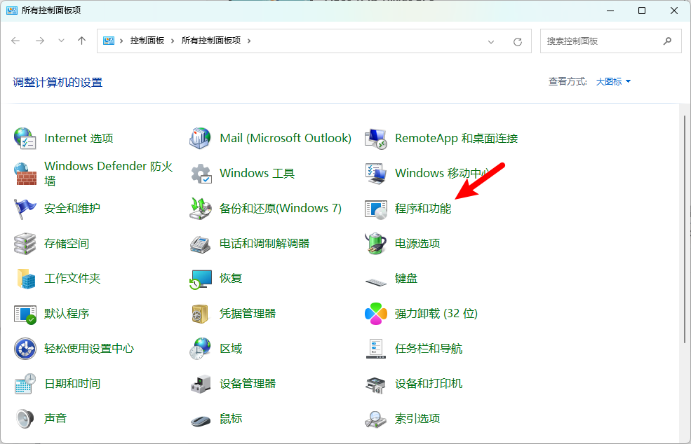Expand the 查看方式 大图标 dropdown
This screenshot has width=691, height=444.
coord(613,81)
